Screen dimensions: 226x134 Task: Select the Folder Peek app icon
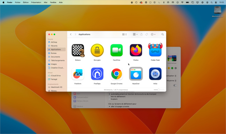pyautogui.click(x=155, y=50)
